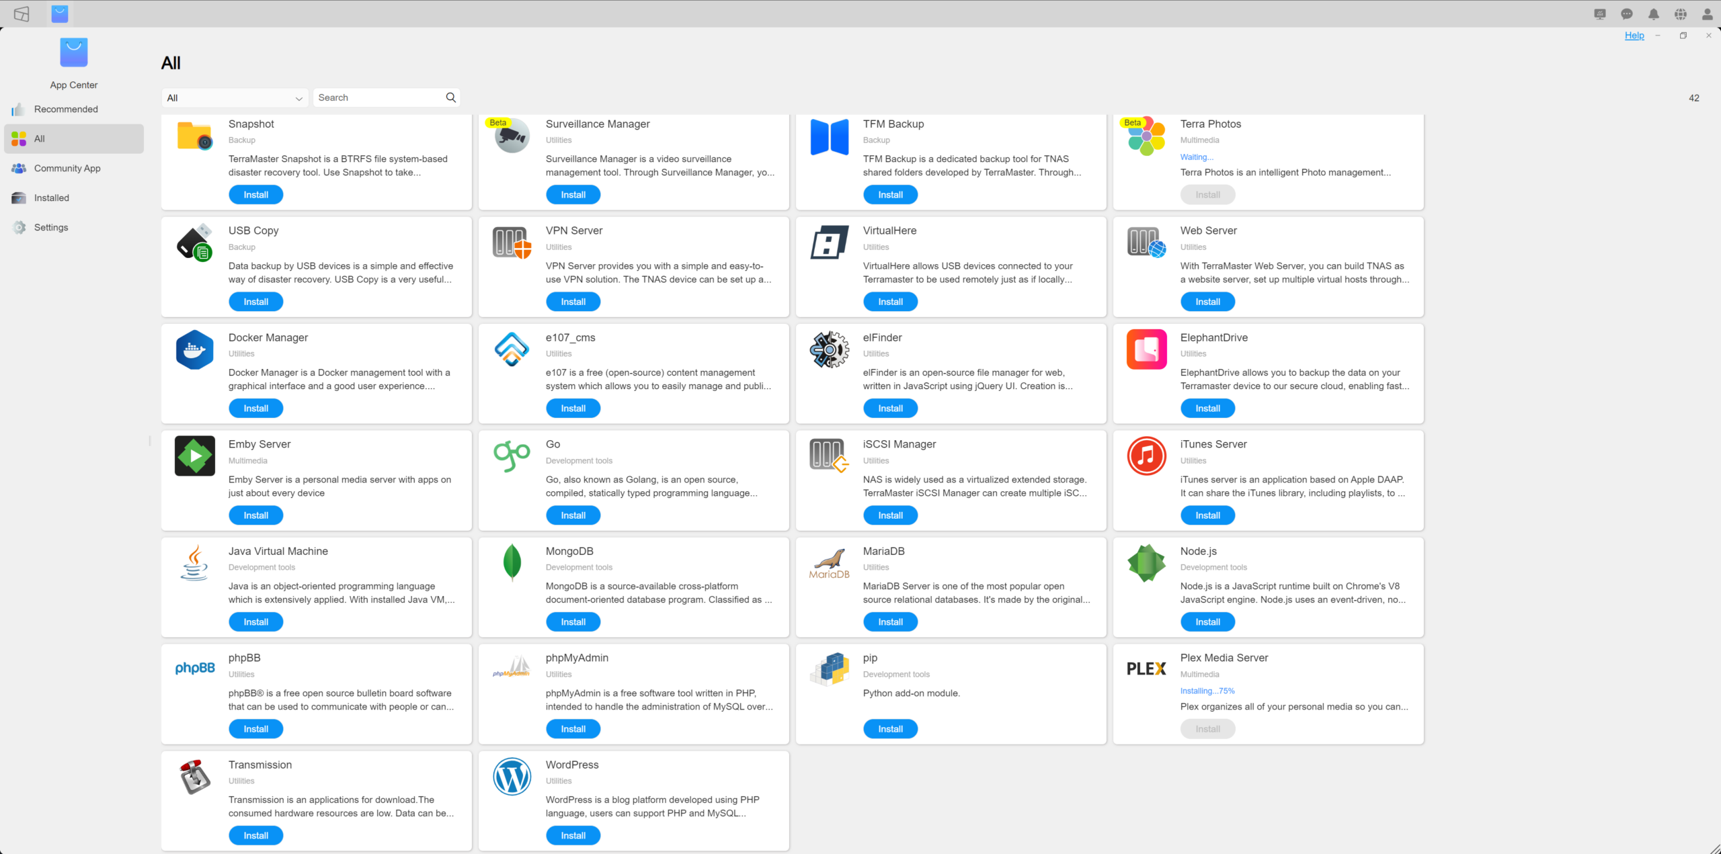Install the VPN Server app
The image size is (1721, 854).
(573, 302)
